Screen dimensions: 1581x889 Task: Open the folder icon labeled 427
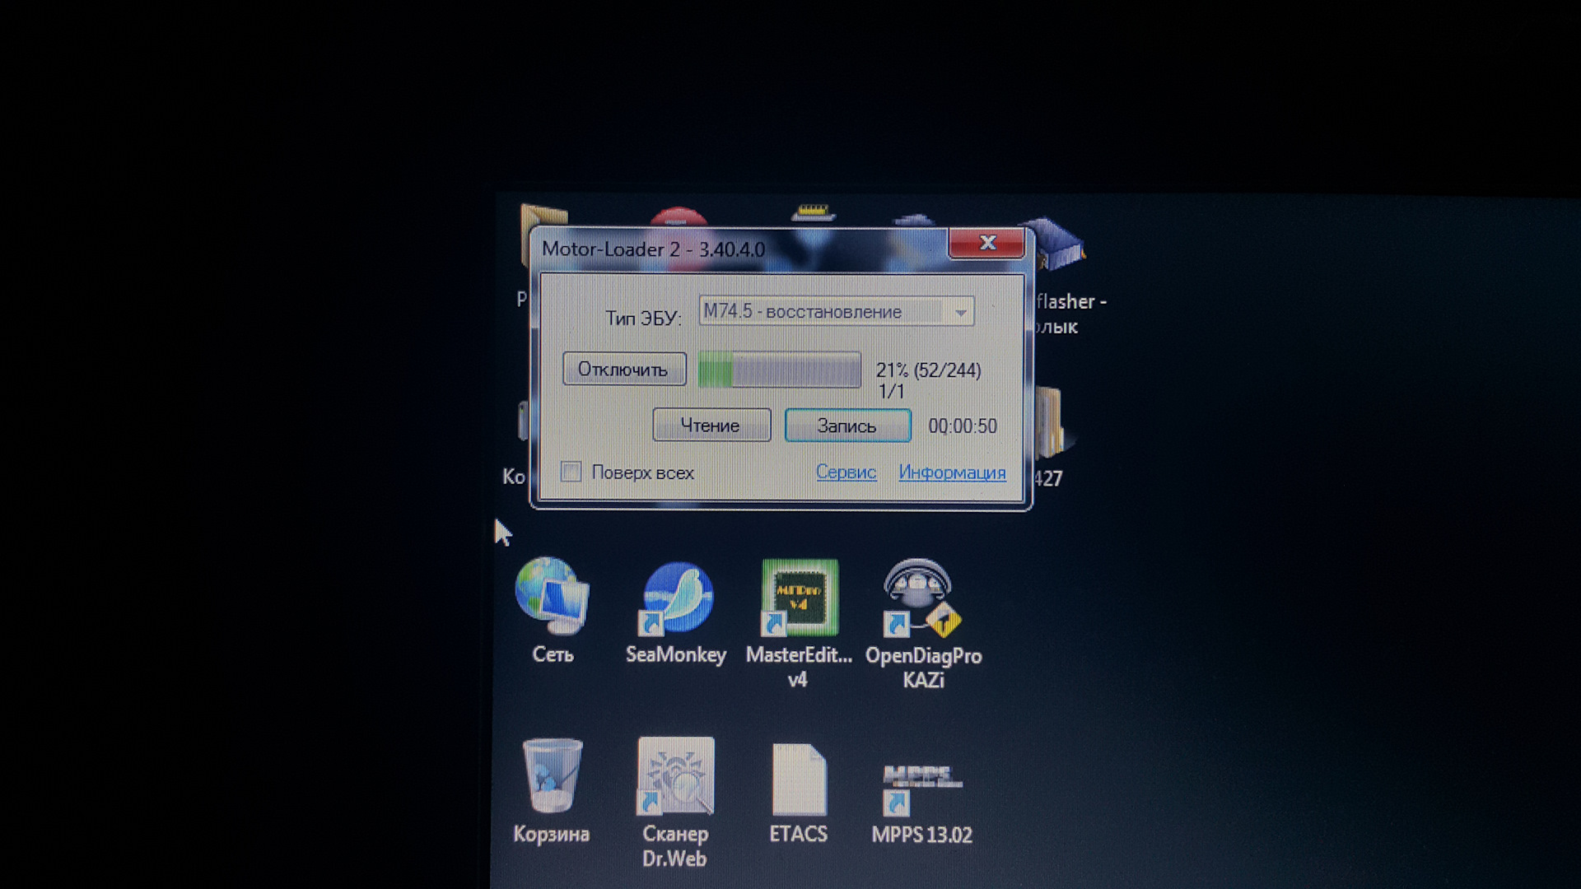click(x=1052, y=423)
